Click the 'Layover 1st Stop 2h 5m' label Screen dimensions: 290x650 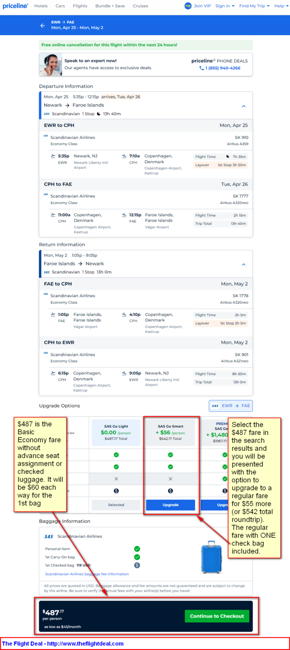click(221, 323)
